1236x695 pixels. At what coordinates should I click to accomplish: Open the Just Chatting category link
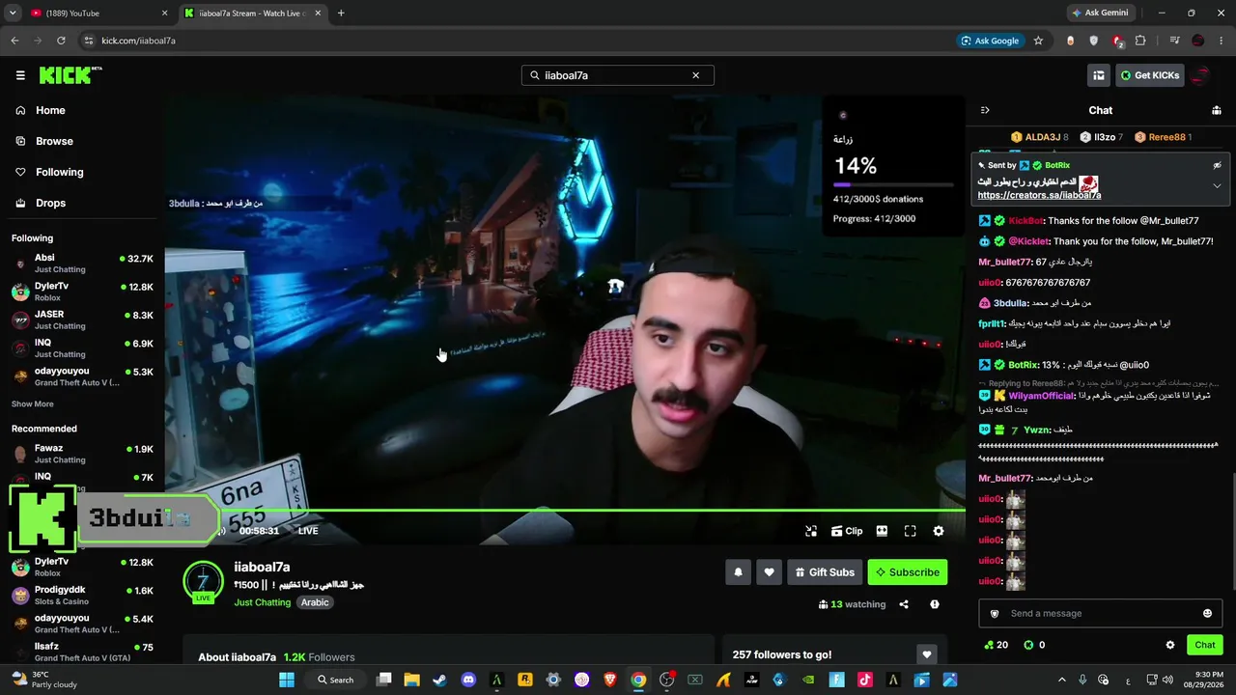262,602
